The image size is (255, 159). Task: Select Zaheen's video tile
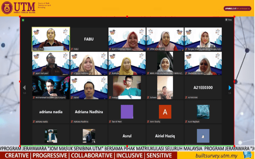tap(165, 87)
